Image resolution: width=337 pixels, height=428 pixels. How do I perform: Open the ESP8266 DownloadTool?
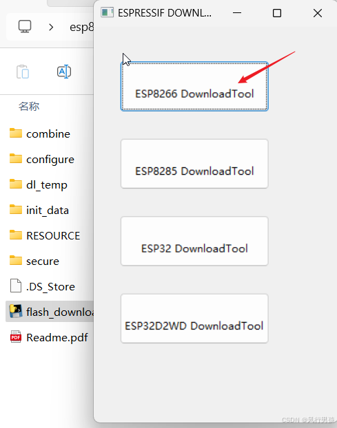(x=194, y=86)
